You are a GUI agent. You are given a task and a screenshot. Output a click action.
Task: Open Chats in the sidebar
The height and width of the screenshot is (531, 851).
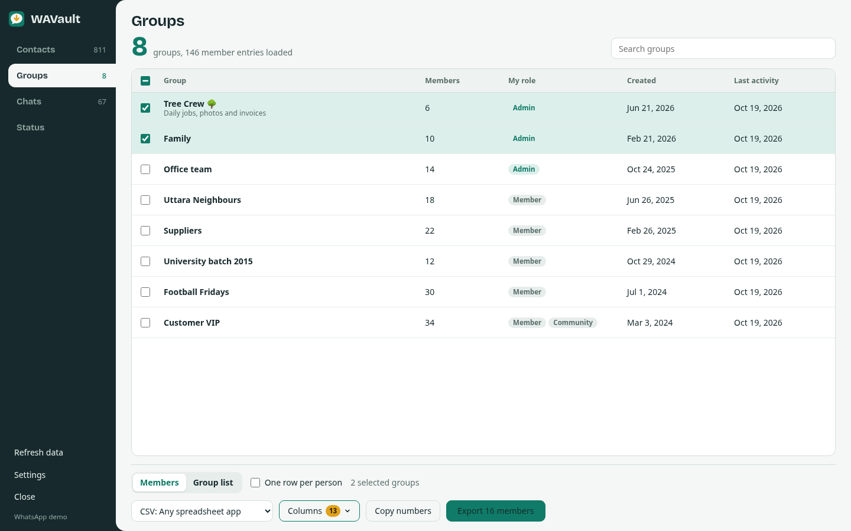pyautogui.click(x=61, y=101)
